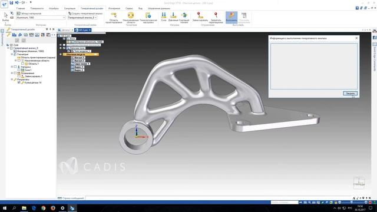Collapse the Нагрузки tree node
Screen dimensions: 377x212
[x=12, y=67]
